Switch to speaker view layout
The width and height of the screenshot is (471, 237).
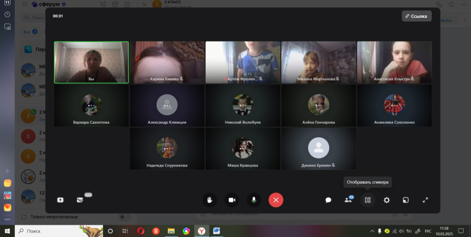pos(368,200)
